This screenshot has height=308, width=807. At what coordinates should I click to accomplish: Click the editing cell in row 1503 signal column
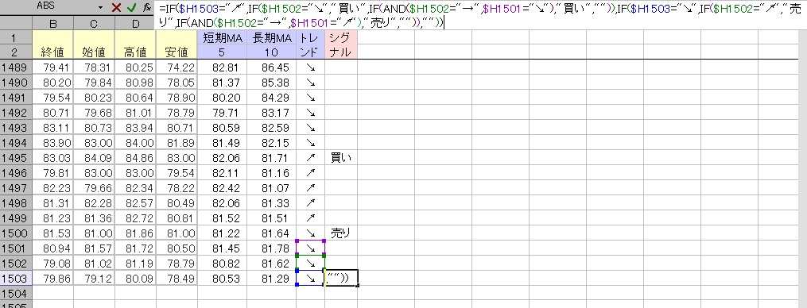point(341,278)
